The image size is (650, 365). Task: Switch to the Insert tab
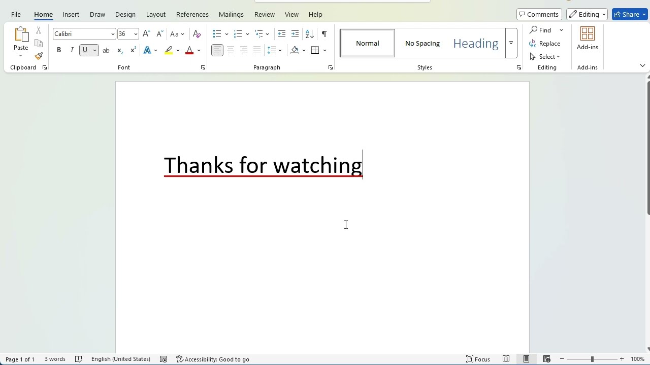pyautogui.click(x=71, y=14)
